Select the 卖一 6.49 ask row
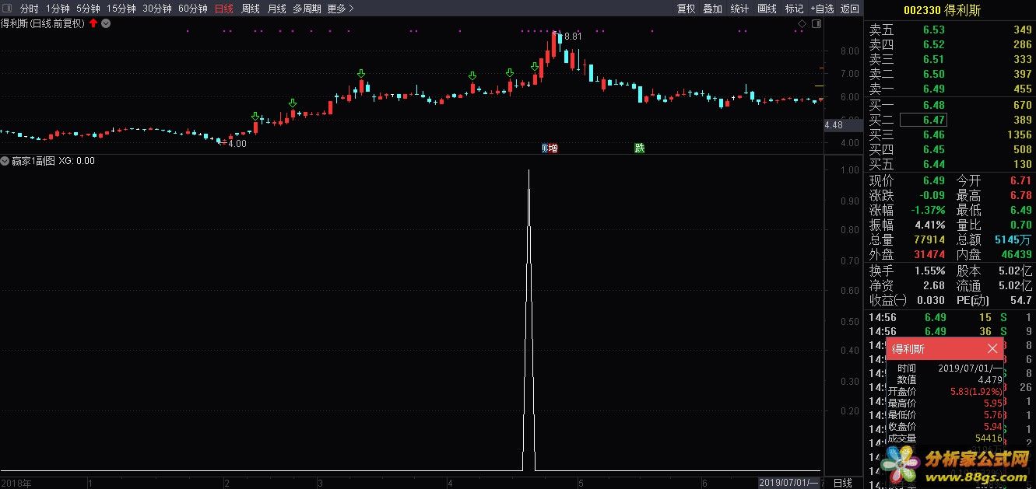This screenshot has height=489, width=1036. click(950, 89)
